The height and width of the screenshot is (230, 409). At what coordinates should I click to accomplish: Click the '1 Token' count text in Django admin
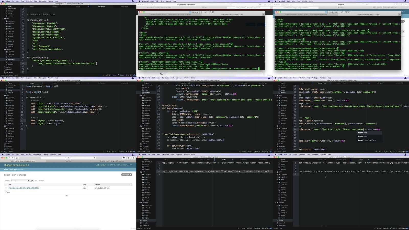8,192
